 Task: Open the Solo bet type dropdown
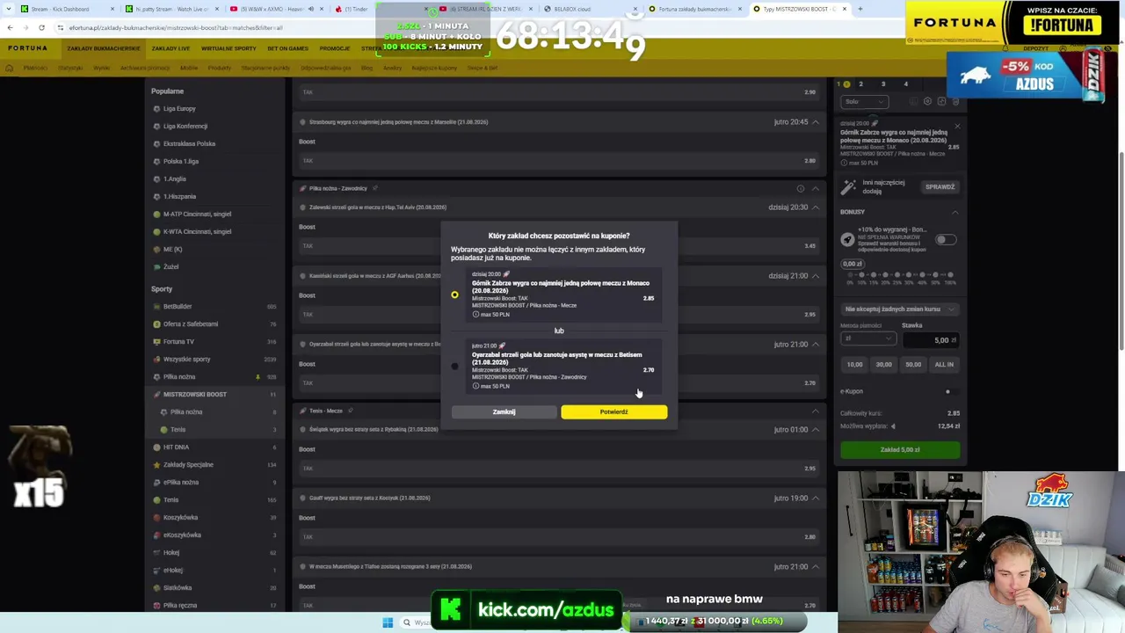[865, 101]
